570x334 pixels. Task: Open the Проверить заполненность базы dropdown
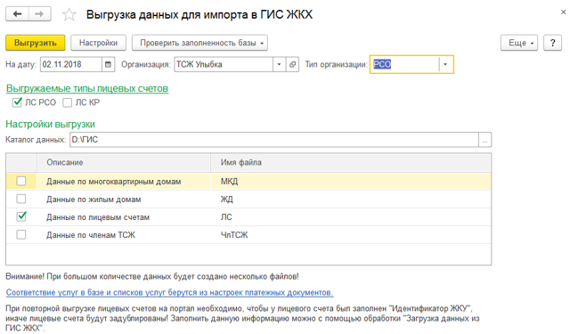(199, 43)
